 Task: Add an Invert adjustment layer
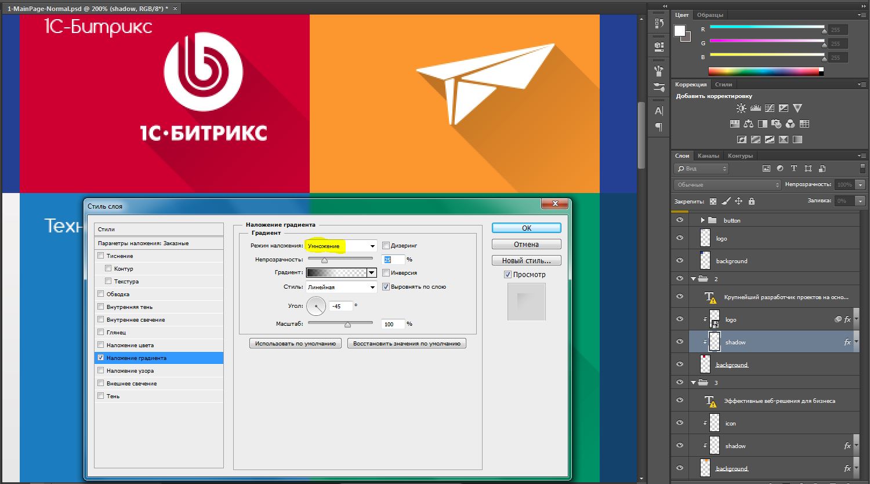(x=741, y=140)
